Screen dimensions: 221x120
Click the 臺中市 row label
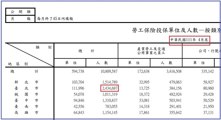26,100
